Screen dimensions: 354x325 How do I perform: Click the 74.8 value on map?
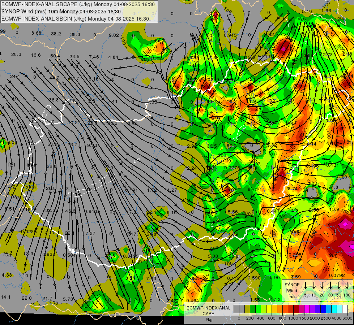tap(333, 187)
